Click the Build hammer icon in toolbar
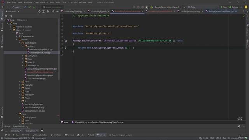Image resolution: width=249 pixels, height=140 pixels. (x=151, y=7)
